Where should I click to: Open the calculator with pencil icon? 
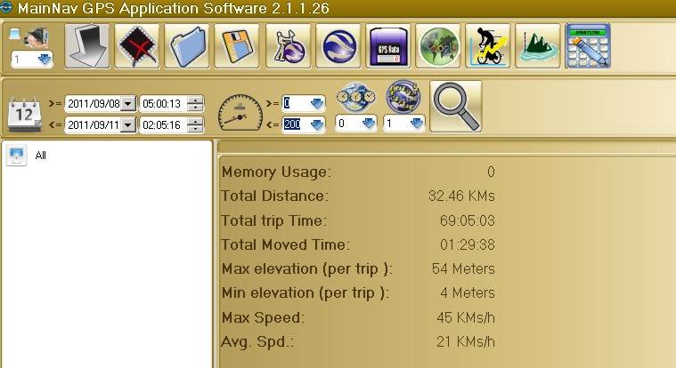point(588,46)
